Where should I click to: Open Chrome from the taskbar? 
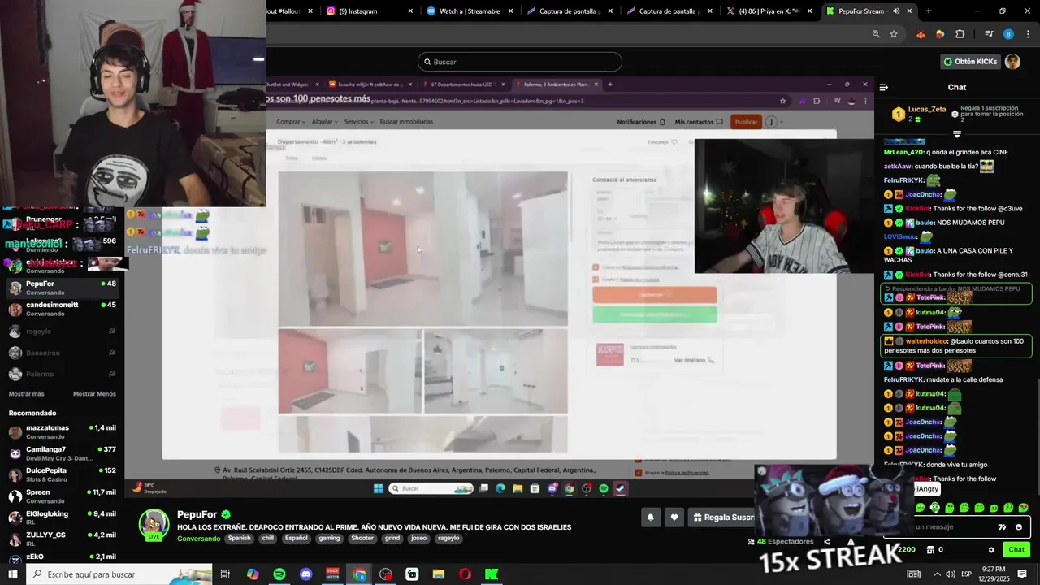(359, 574)
